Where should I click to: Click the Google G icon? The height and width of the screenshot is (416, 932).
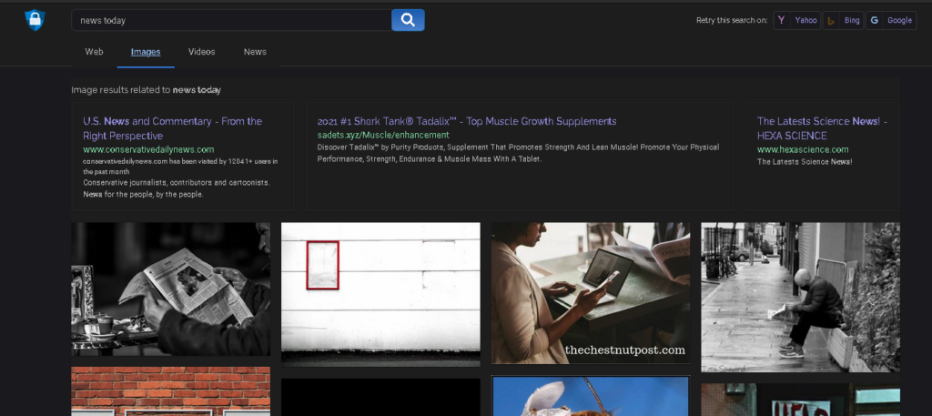(x=875, y=20)
